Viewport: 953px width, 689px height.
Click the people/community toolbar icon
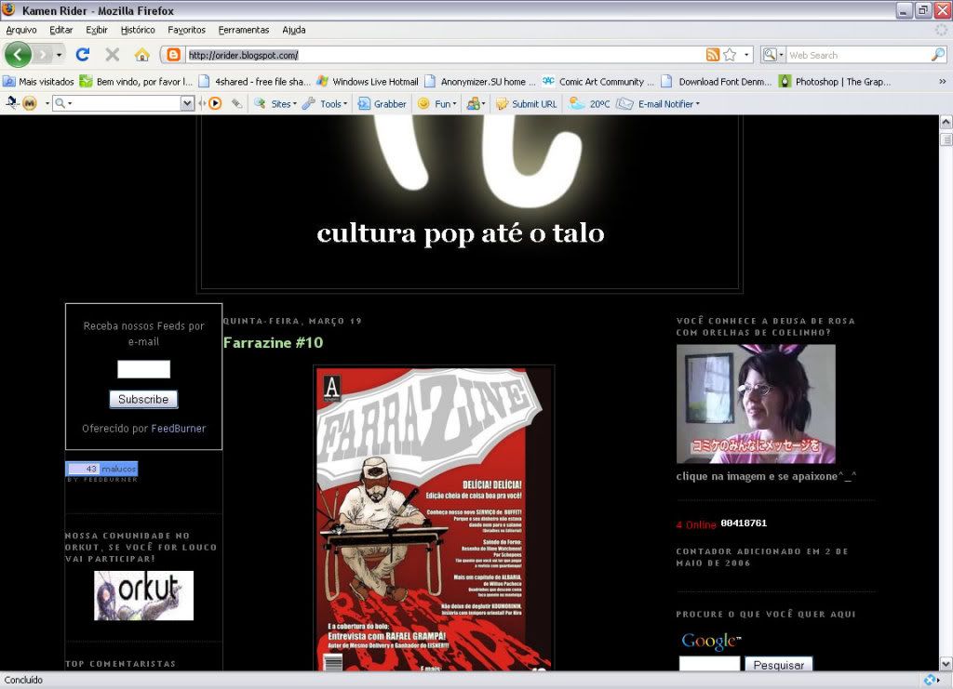476,104
